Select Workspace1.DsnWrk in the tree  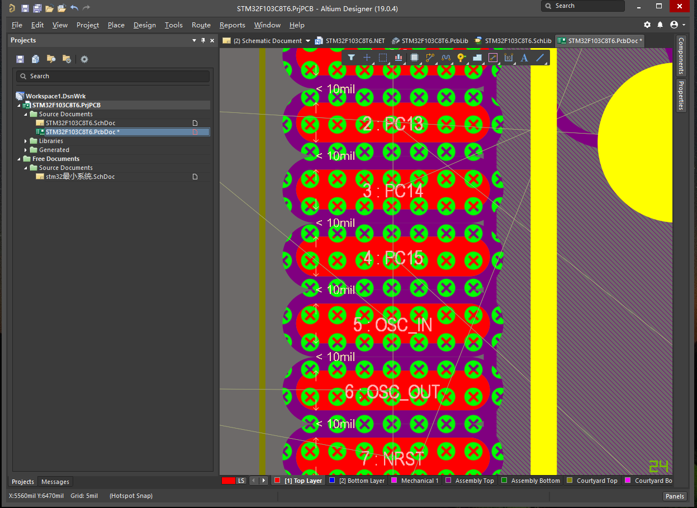(x=55, y=96)
